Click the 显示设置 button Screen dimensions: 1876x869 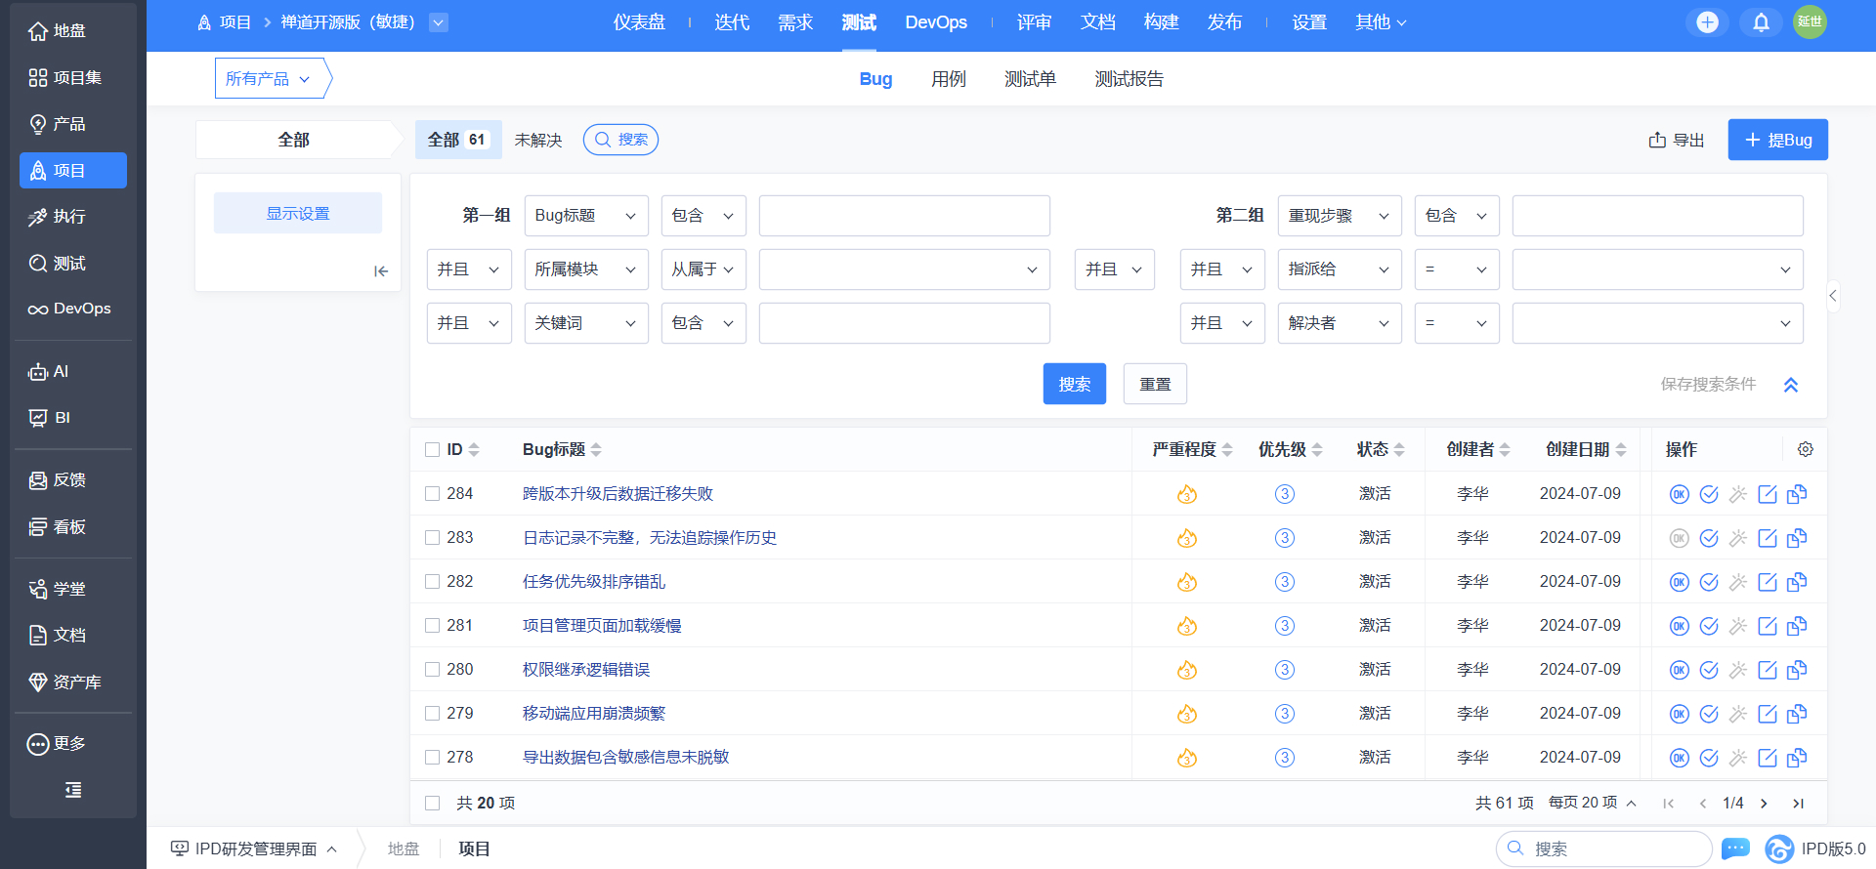(298, 213)
